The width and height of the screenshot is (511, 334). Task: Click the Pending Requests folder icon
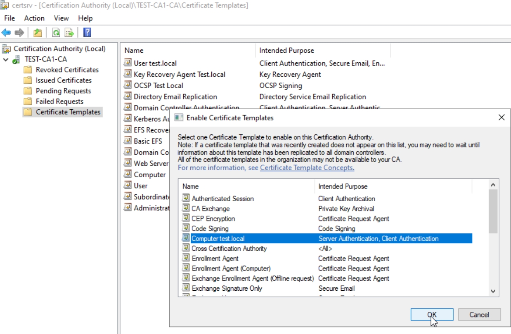(x=28, y=91)
